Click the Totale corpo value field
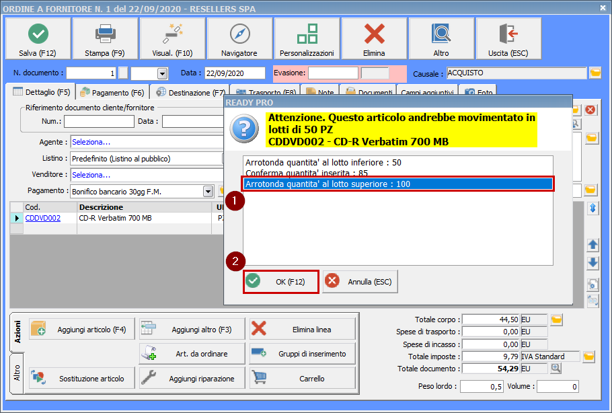The width and height of the screenshot is (612, 413). [x=491, y=320]
